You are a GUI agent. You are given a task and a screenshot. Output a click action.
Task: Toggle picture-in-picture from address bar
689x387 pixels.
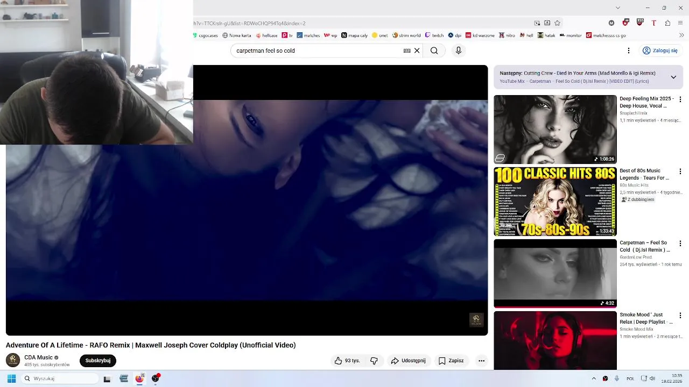[537, 23]
